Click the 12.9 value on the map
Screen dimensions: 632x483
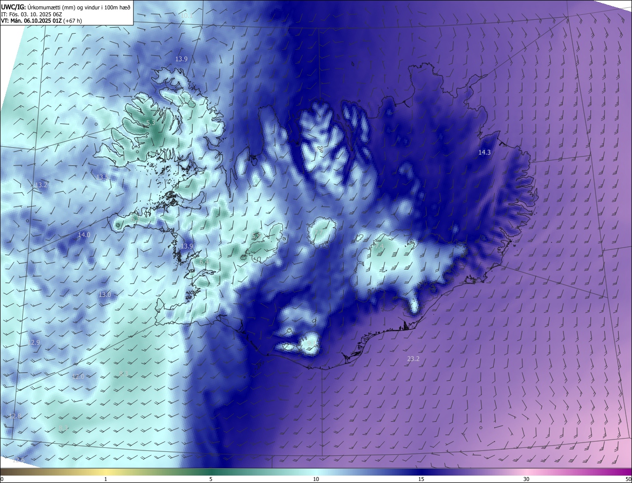[34, 342]
